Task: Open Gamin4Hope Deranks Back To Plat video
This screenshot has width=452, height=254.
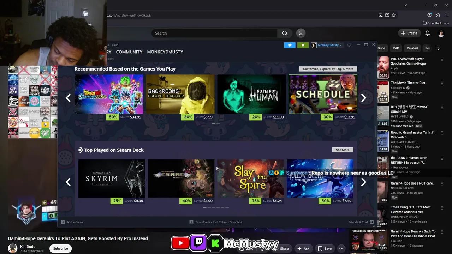Action: click(x=413, y=234)
